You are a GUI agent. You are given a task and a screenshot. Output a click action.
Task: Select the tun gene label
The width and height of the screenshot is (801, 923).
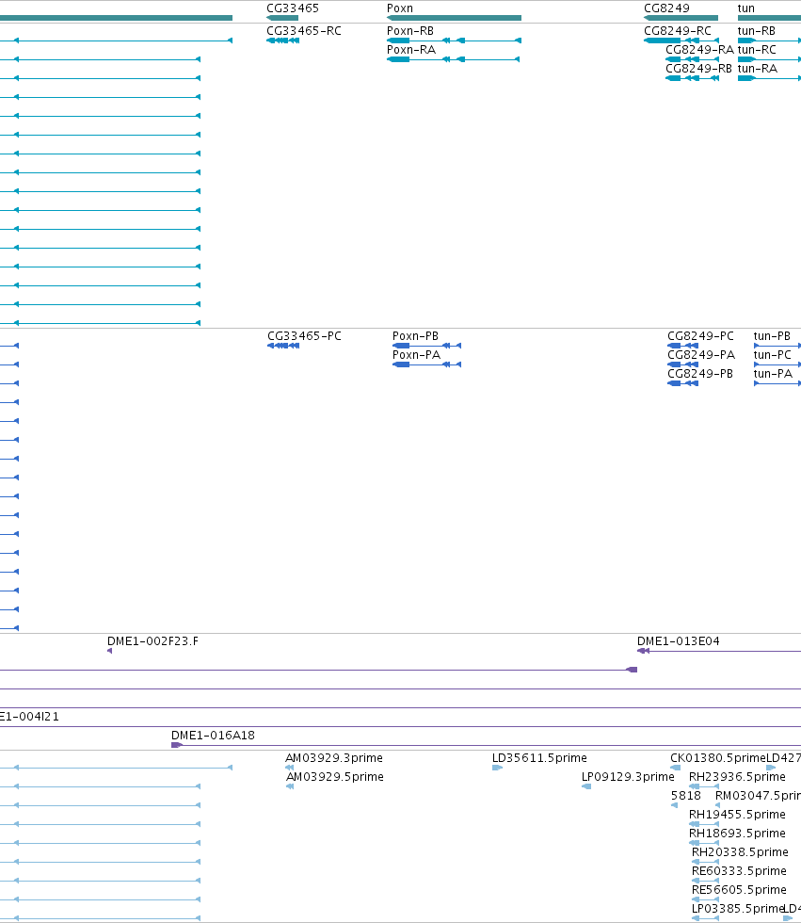click(x=746, y=8)
